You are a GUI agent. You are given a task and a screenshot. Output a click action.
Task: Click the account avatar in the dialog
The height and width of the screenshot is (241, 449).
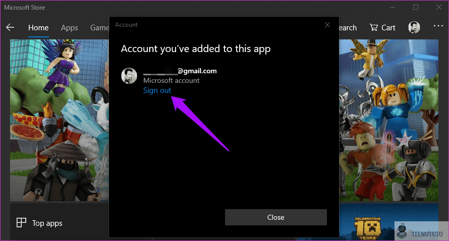129,76
